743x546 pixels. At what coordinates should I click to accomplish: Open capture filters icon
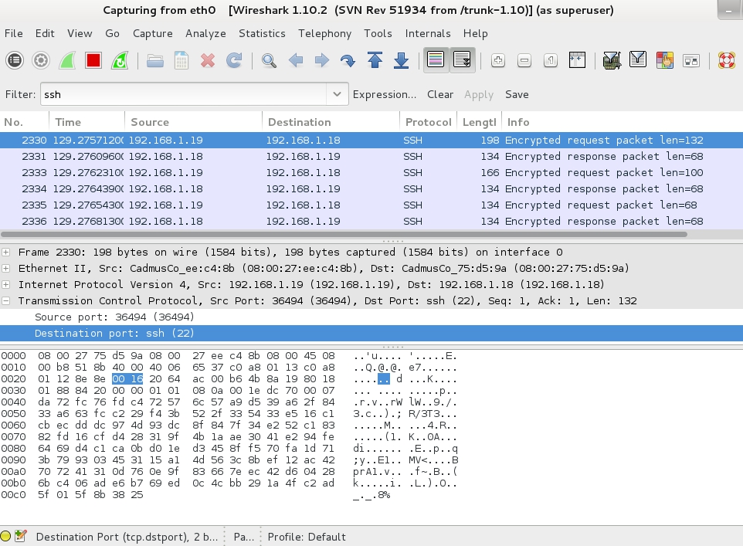pos(612,60)
